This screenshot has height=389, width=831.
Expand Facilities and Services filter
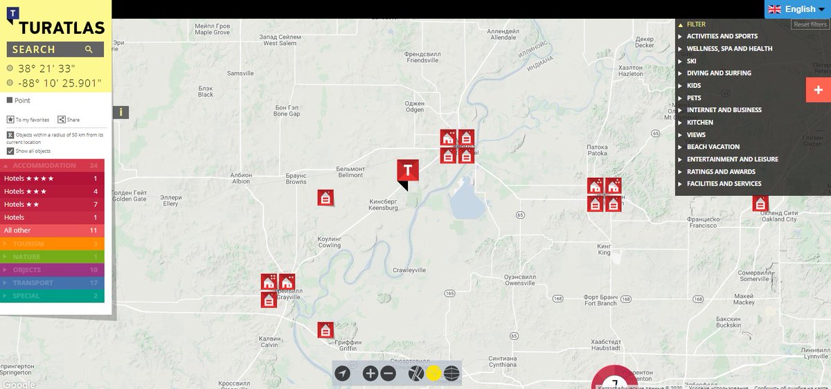[x=724, y=183]
